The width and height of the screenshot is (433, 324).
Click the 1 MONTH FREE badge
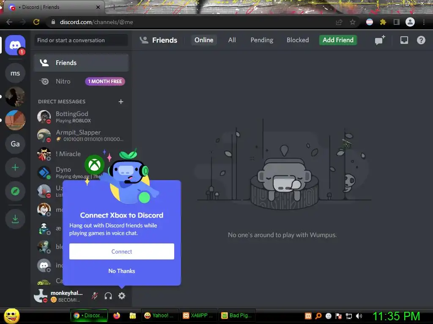coord(105,81)
